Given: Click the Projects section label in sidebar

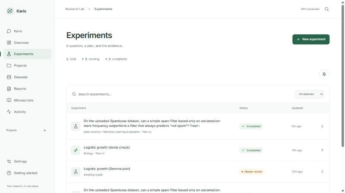Looking at the screenshot, I should click(12, 130).
